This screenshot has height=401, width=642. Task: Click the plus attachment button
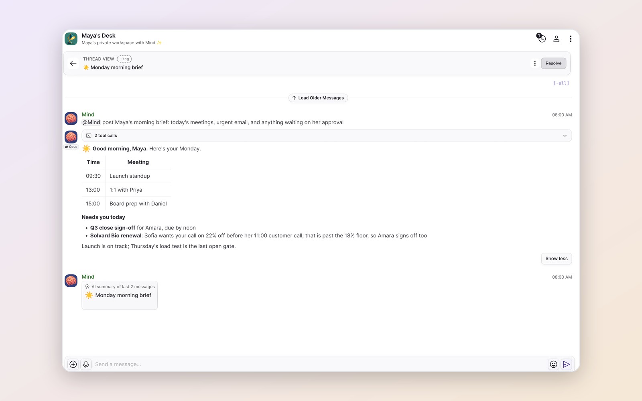click(73, 364)
